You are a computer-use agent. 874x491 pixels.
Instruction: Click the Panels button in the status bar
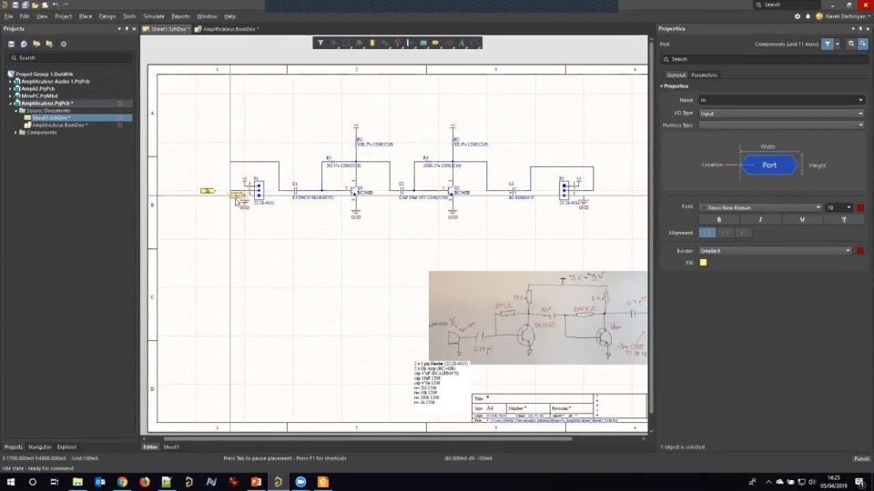tap(861, 458)
